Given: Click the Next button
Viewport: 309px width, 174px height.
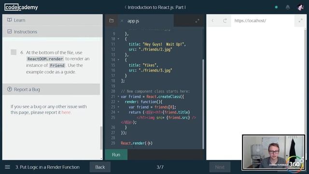Looking at the screenshot, I should pos(220,167).
